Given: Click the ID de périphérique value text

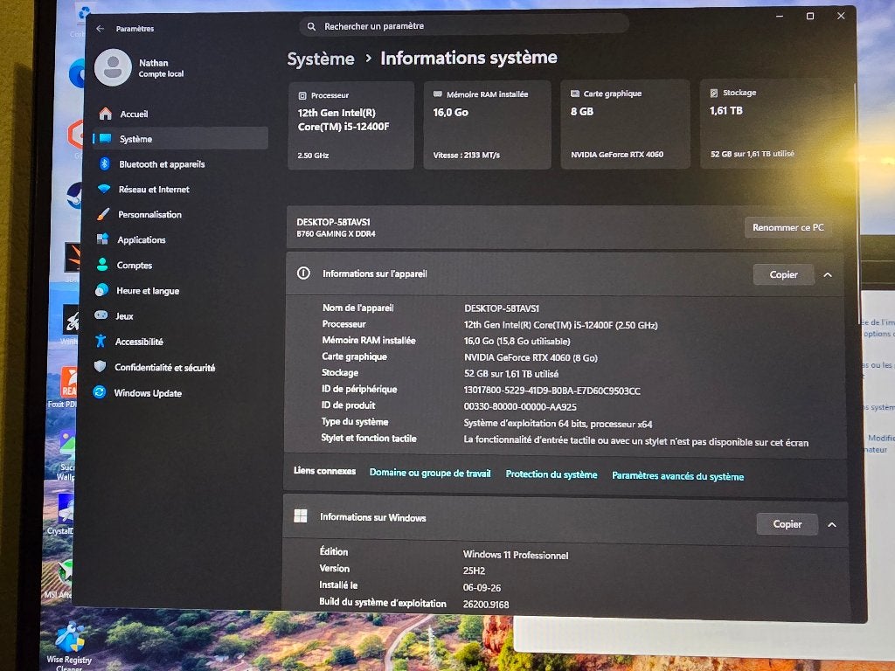Looking at the screenshot, I should pyautogui.click(x=552, y=391).
